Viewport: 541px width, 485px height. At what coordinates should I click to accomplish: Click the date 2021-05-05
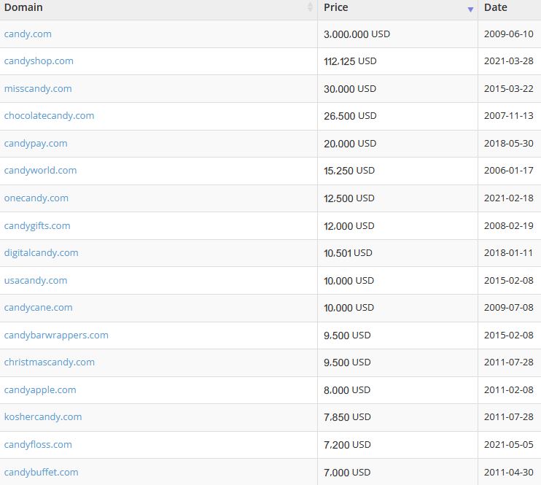[x=509, y=445]
